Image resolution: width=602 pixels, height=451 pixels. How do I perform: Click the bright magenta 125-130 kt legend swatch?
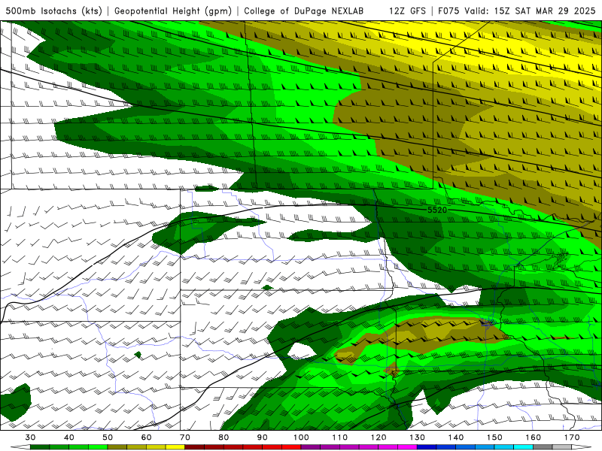point(408,447)
